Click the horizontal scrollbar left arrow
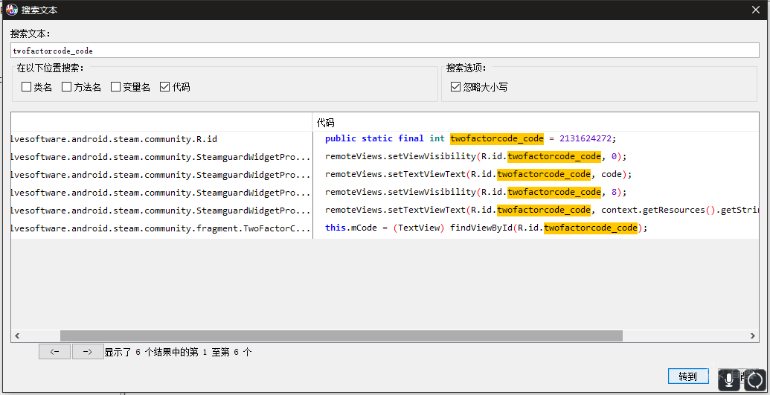The height and width of the screenshot is (395, 770). click(x=17, y=336)
